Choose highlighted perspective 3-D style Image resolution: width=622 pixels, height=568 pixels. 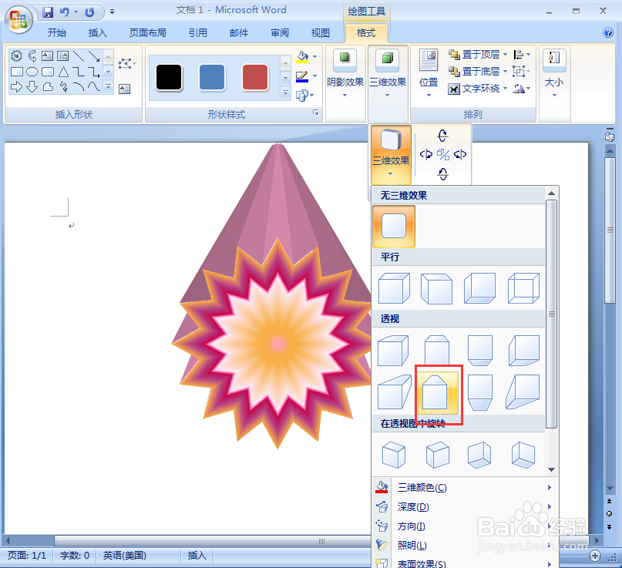click(x=437, y=392)
